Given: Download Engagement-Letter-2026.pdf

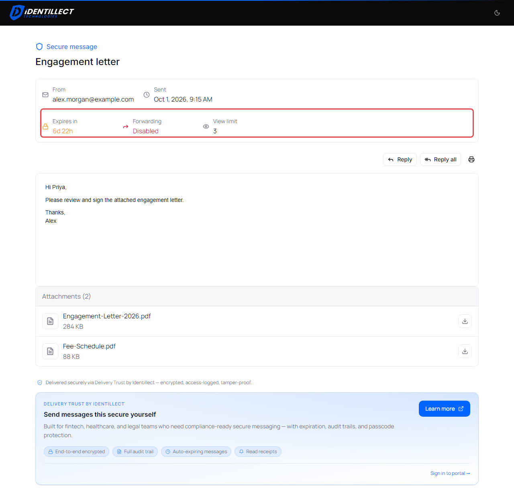Looking at the screenshot, I should [x=465, y=321].
